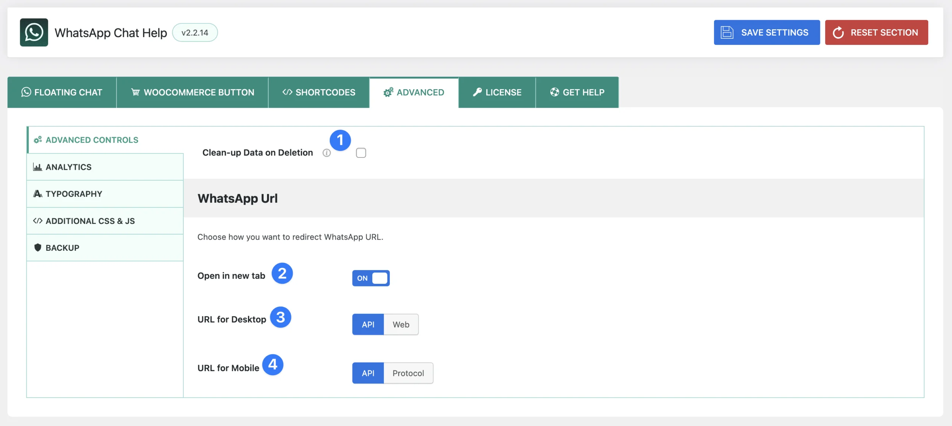The image size is (952, 426).
Task: Open the Typography section
Action: [105, 194]
